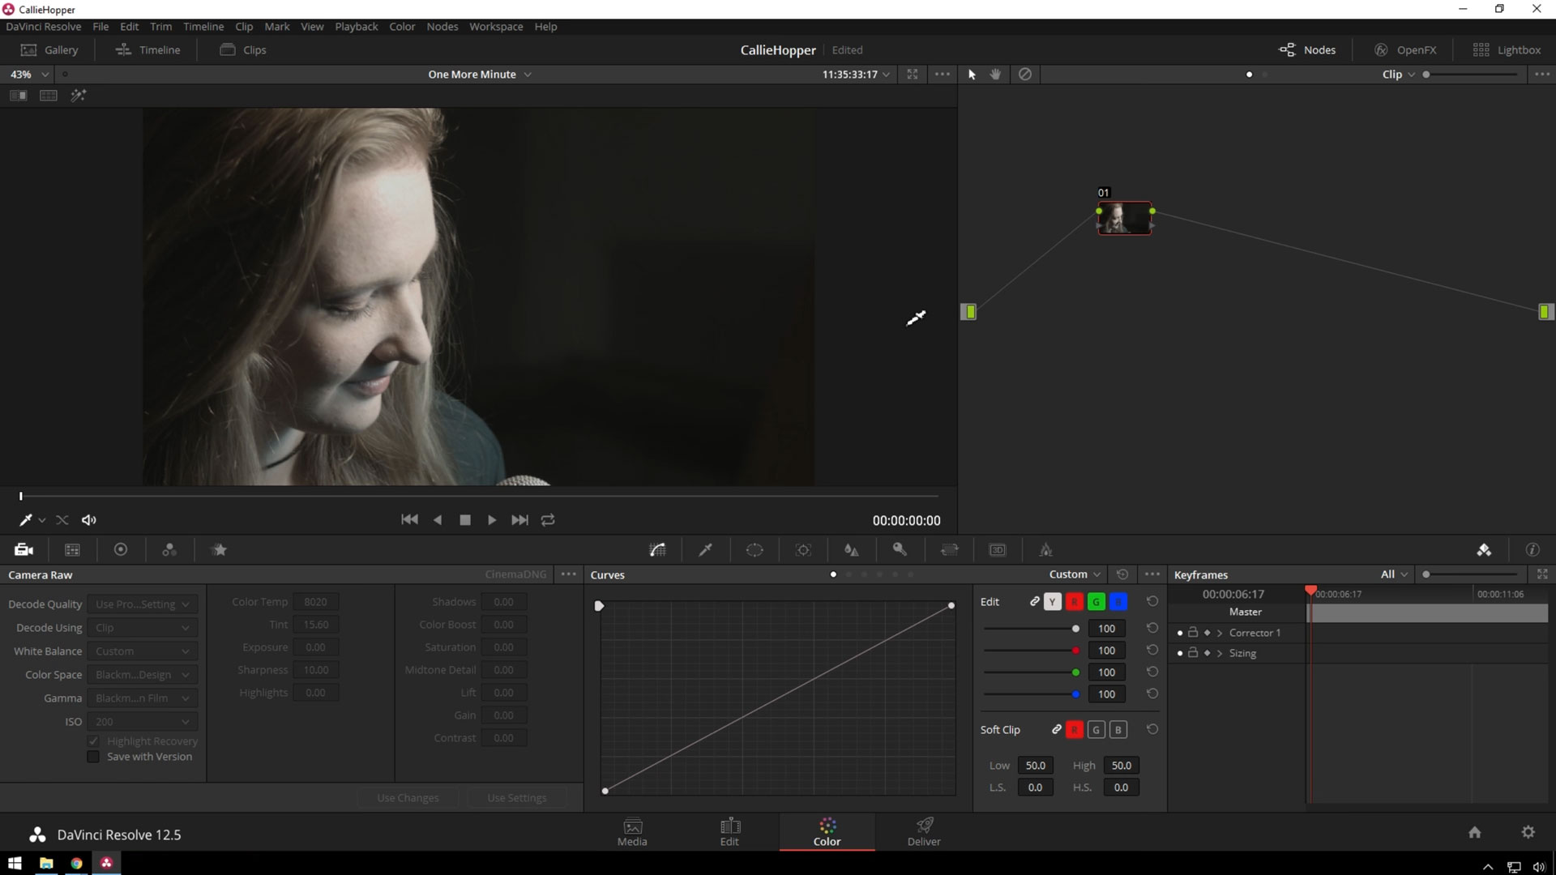
Task: Toggle the Y luminance curve channel
Action: point(1052,602)
